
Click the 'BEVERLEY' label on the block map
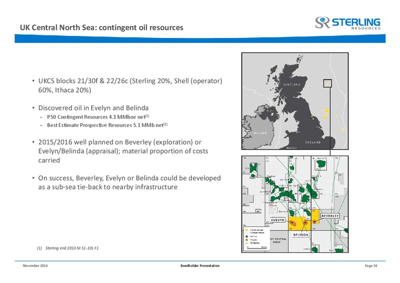coord(330,216)
